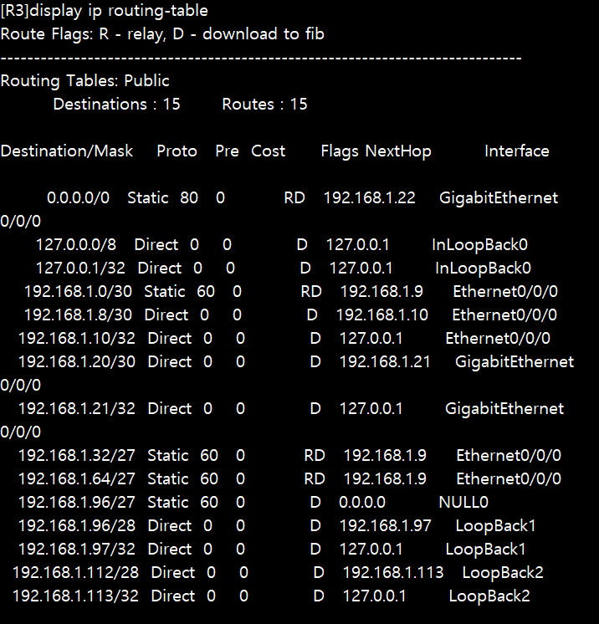Click "GigabitEthernet" in the 192.168.1.21/32 row
The width and height of the screenshot is (599, 624).
tap(504, 409)
